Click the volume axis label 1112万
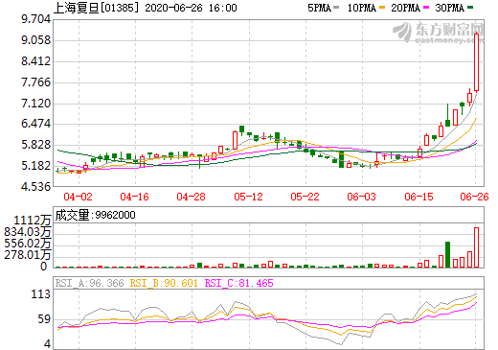Image resolution: width=498 pixels, height=350 pixels. click(x=33, y=221)
